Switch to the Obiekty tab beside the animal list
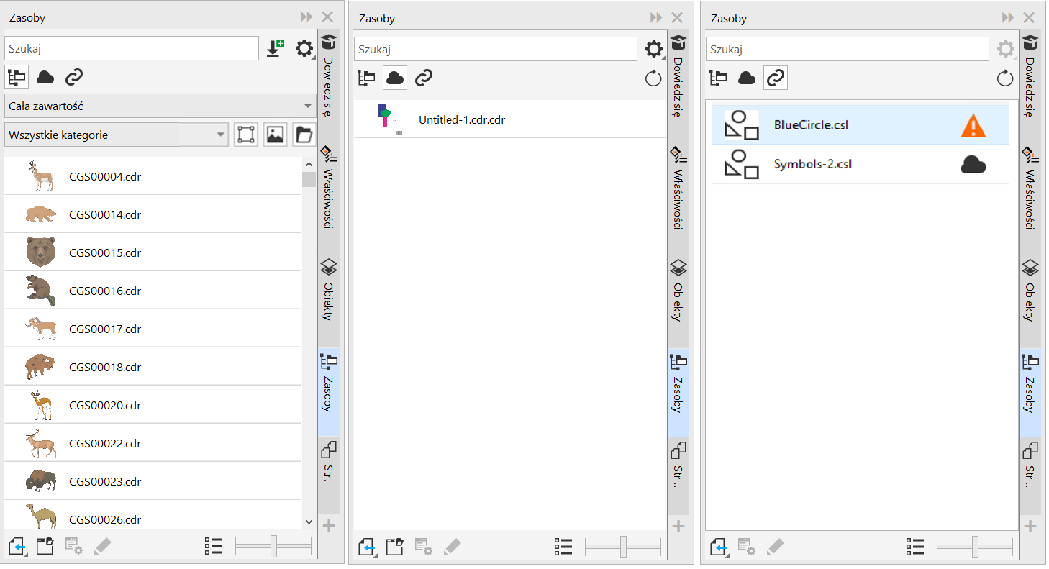 329,290
